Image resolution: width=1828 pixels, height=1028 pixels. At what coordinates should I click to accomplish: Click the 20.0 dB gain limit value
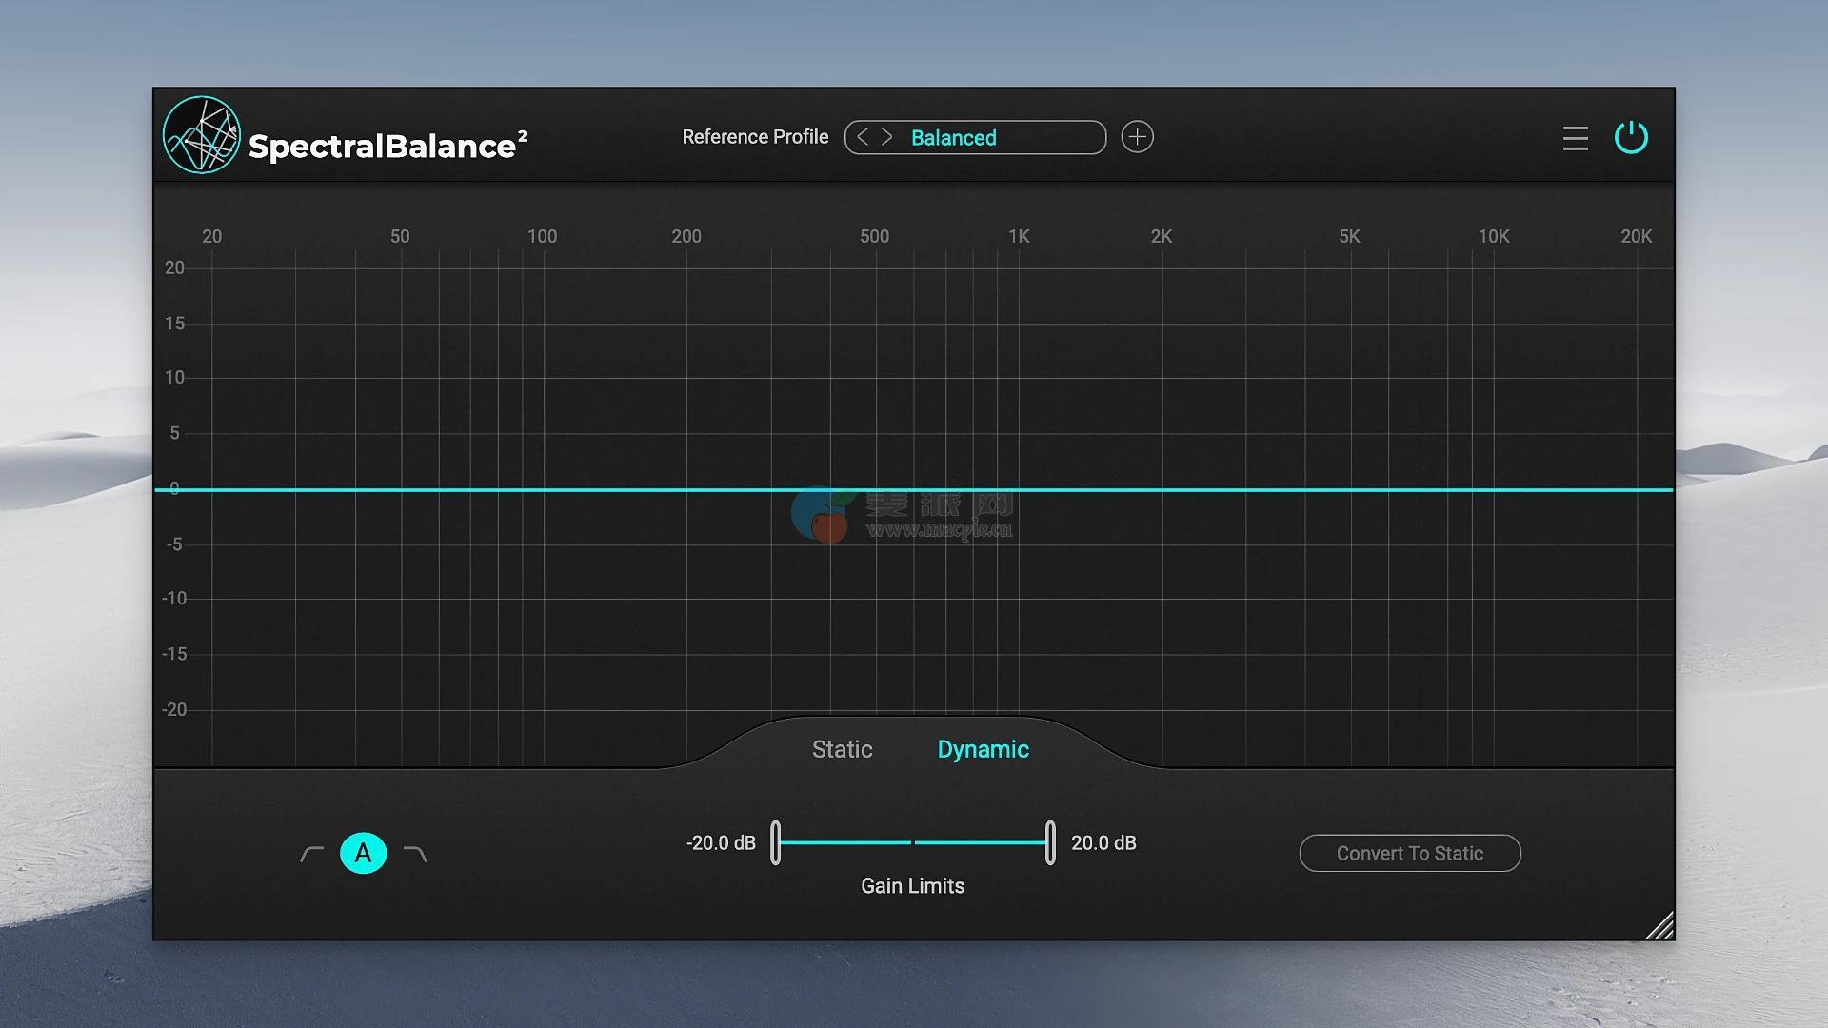[x=1103, y=842]
